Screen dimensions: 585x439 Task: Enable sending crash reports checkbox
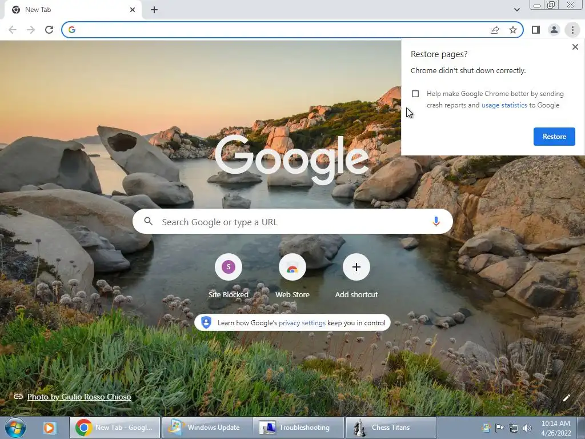coord(415,94)
